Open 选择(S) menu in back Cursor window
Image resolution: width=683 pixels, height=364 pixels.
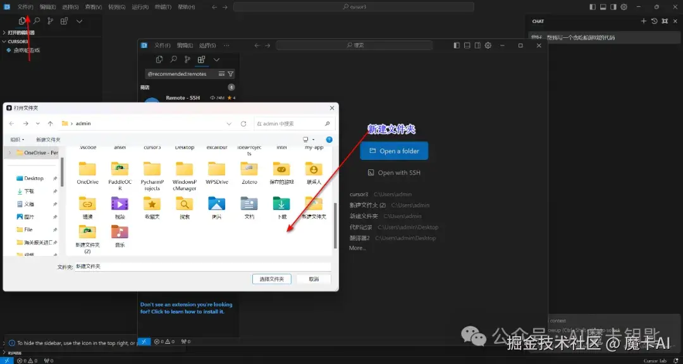(70, 7)
